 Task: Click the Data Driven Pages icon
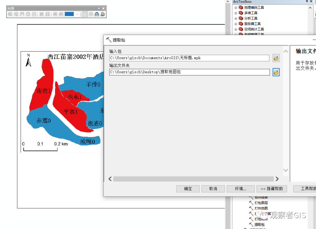(103, 14)
